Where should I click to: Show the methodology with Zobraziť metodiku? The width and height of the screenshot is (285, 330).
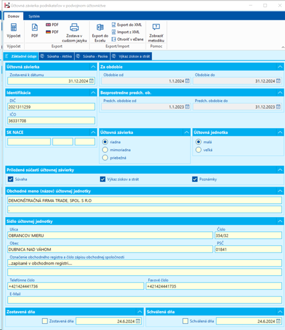tap(156, 33)
